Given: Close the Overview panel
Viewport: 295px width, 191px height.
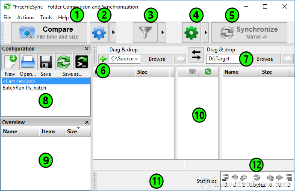Looking at the screenshot, I should [87, 122].
